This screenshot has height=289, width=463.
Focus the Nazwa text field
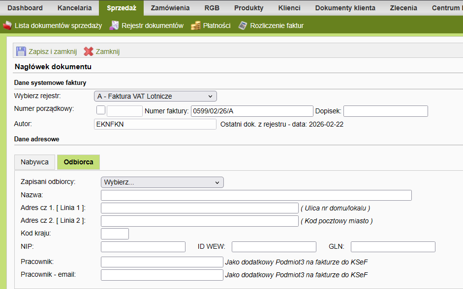[256, 195]
